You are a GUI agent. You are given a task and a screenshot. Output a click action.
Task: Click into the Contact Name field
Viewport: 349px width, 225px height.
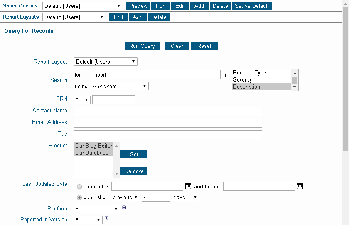pos(168,111)
